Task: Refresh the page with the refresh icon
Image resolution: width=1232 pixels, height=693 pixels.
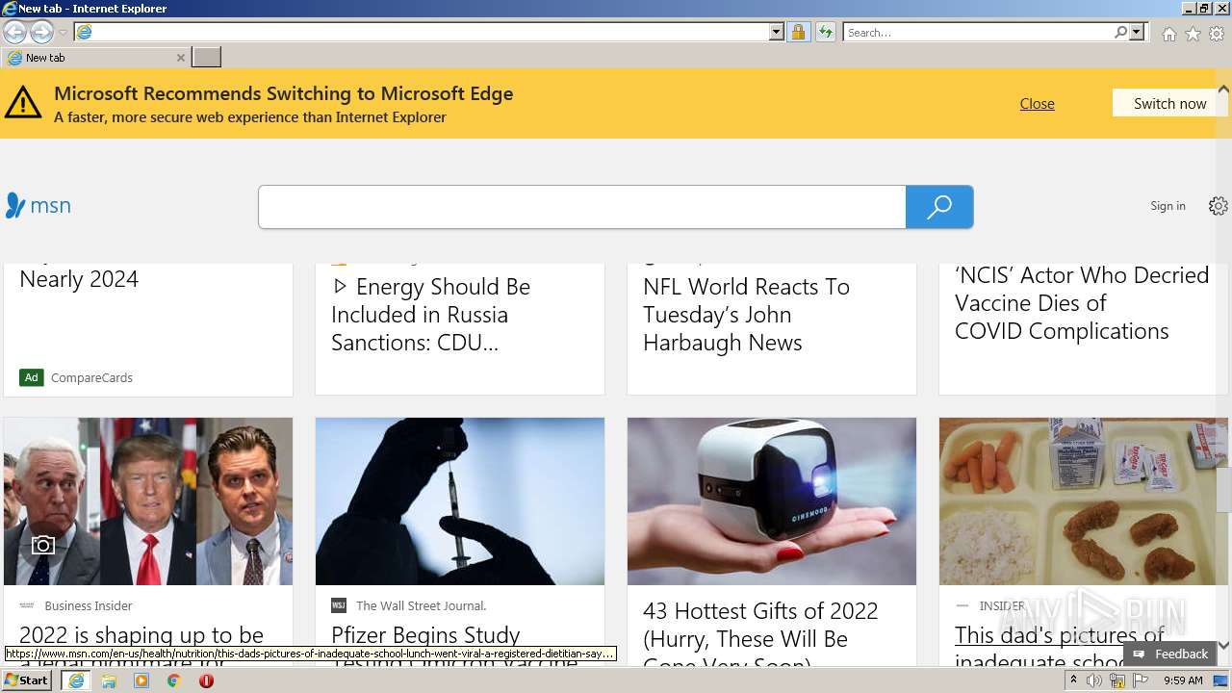Action: 825,32
